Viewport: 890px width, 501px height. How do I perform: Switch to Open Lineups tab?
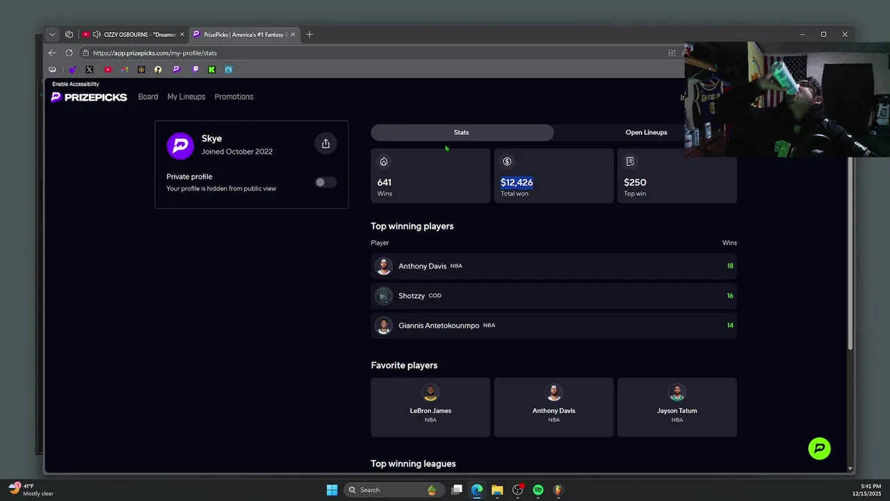(646, 132)
